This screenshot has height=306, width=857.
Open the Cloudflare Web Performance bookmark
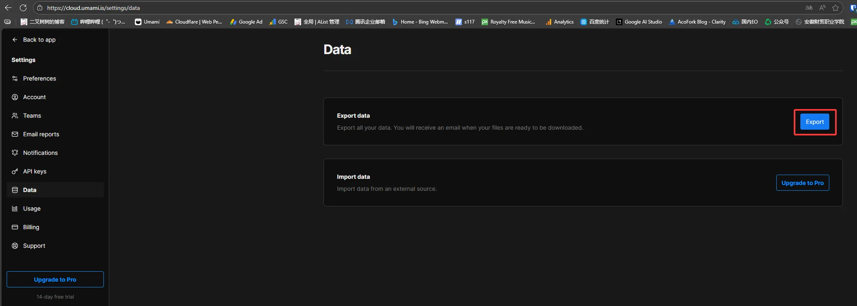(x=194, y=22)
